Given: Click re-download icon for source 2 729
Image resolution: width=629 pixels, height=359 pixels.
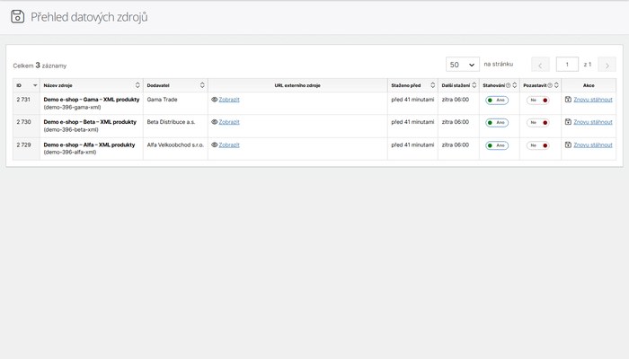Looking at the screenshot, I should pyautogui.click(x=568, y=144).
